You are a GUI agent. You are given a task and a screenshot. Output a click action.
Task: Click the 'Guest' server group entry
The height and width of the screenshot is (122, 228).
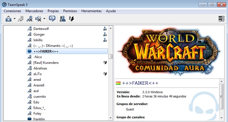click(130, 109)
